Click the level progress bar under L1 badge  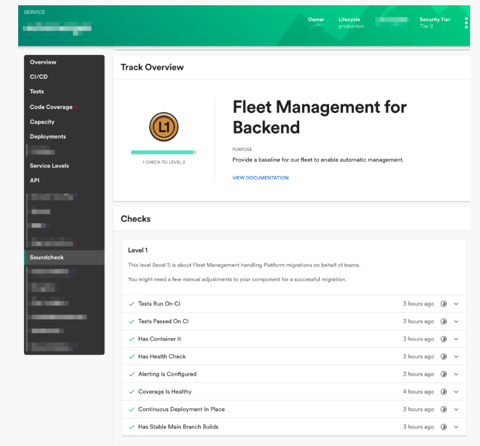[164, 152]
